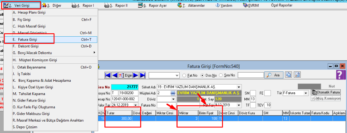Open the Yardım help menu
The image size is (347, 133).
(224, 5)
